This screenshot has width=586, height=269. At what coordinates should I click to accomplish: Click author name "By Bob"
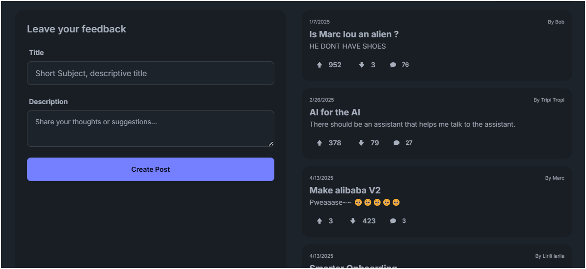(x=556, y=22)
